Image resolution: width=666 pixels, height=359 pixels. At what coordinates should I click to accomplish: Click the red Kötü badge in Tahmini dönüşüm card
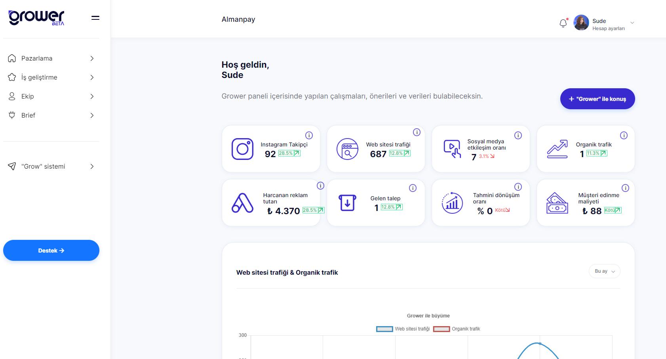[502, 210]
